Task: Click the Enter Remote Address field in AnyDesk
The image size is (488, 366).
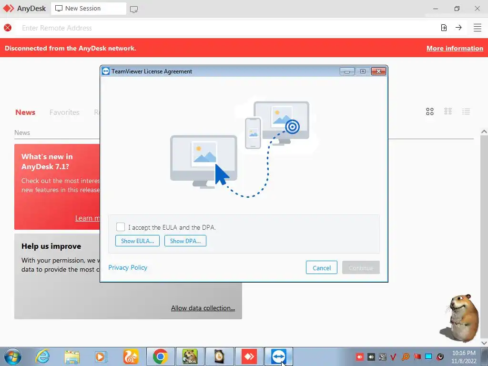Action: 227,28
